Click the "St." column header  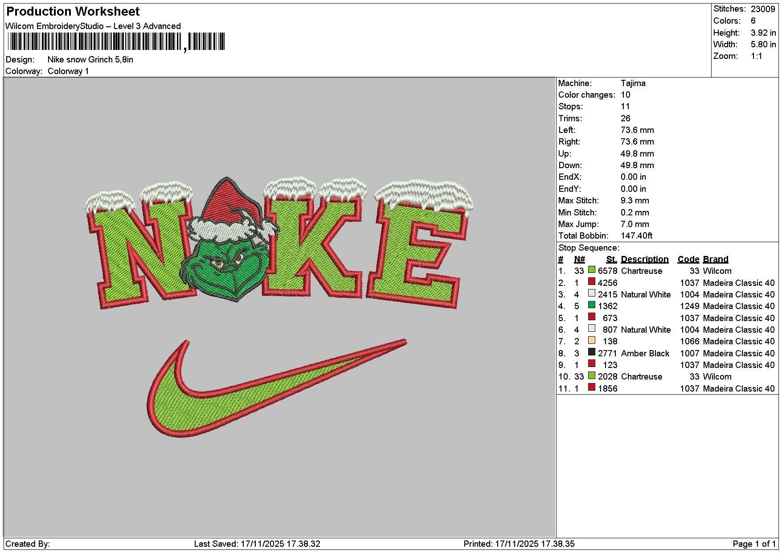pos(612,259)
